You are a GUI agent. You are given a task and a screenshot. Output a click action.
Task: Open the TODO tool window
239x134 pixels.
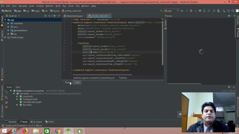coord(50,122)
